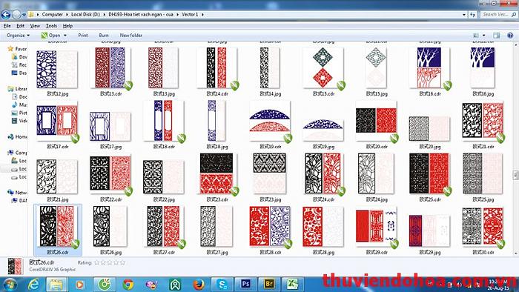The height and width of the screenshot is (292, 519).
Task: Click the folder icon in the address bar
Action: (x=31, y=15)
